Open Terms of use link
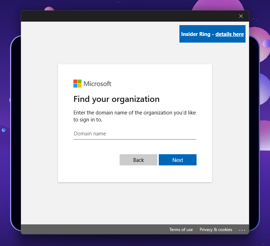This screenshot has height=246, width=270. click(x=181, y=230)
